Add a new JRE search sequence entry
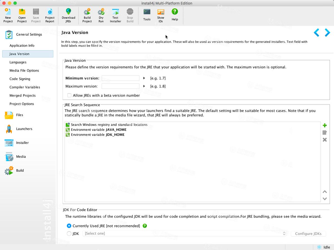 click(x=325, y=125)
